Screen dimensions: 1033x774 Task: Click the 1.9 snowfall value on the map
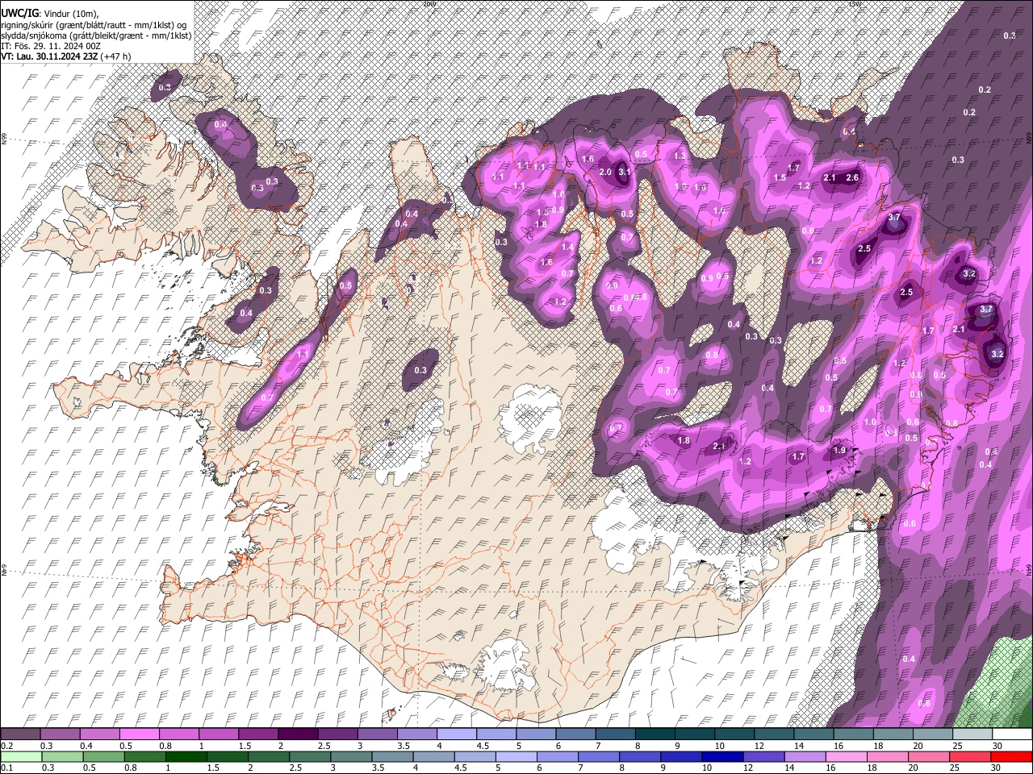839,451
